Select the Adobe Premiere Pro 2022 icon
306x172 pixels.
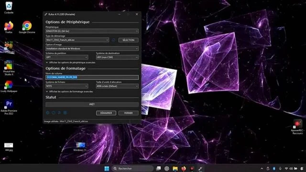tap(9, 107)
